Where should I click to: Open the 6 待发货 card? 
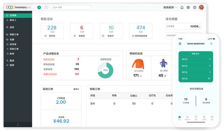pyautogui.click(x=82, y=31)
